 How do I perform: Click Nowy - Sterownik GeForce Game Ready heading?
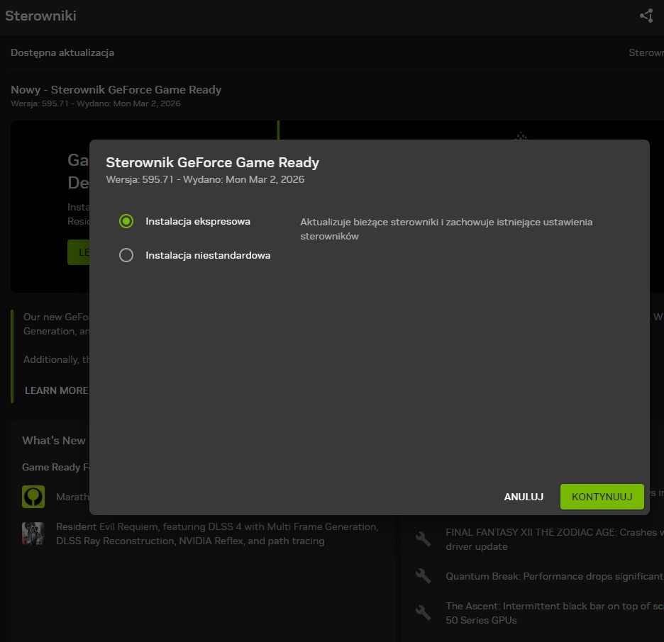[x=116, y=90]
